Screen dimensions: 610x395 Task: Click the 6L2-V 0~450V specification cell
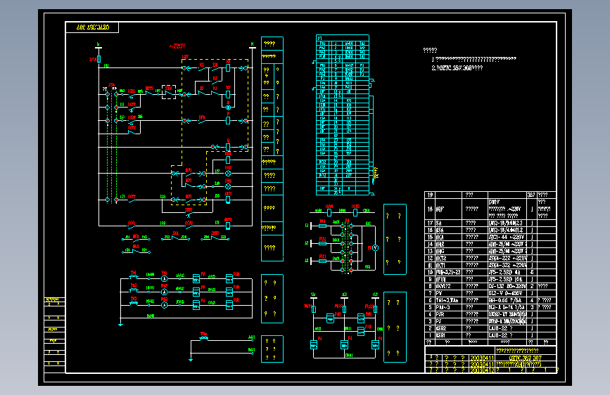(x=505, y=293)
